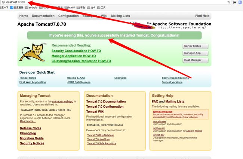Screen dimensions: 243x159
Task: Open the Documentation nav item
Action: [x=43, y=16]
